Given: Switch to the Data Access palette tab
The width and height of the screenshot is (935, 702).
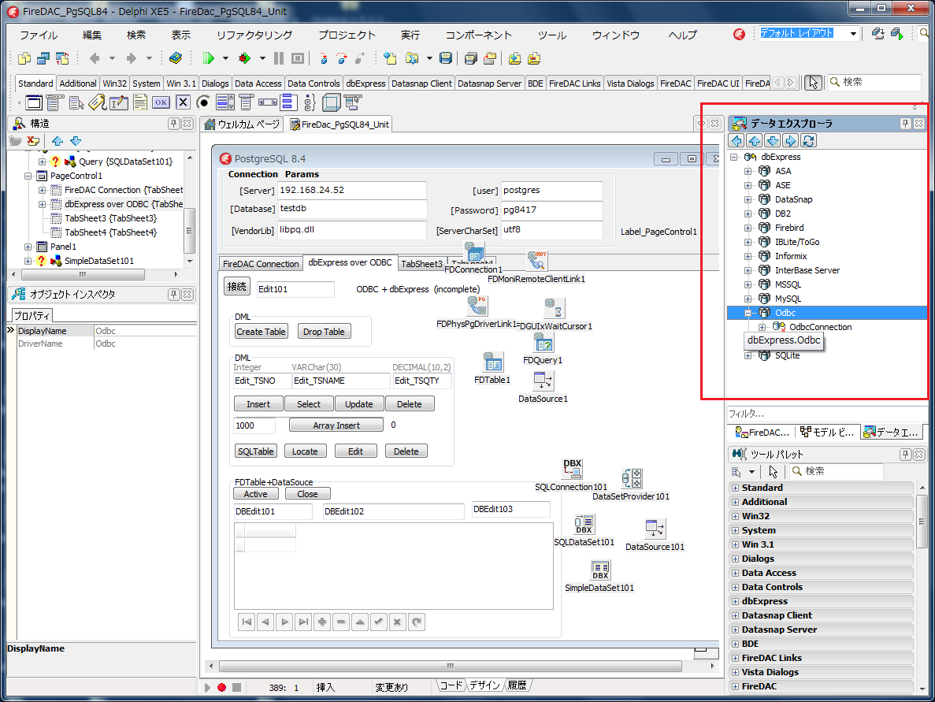Looking at the screenshot, I should 258,84.
